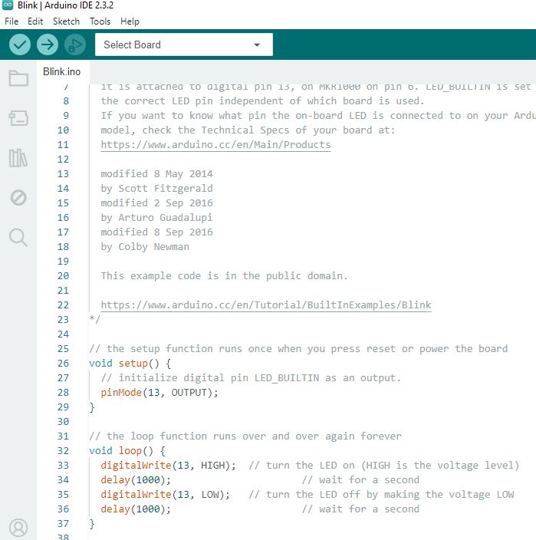Click '// turn the LED off' comment
This screenshot has width=536, height=540.
(381, 495)
